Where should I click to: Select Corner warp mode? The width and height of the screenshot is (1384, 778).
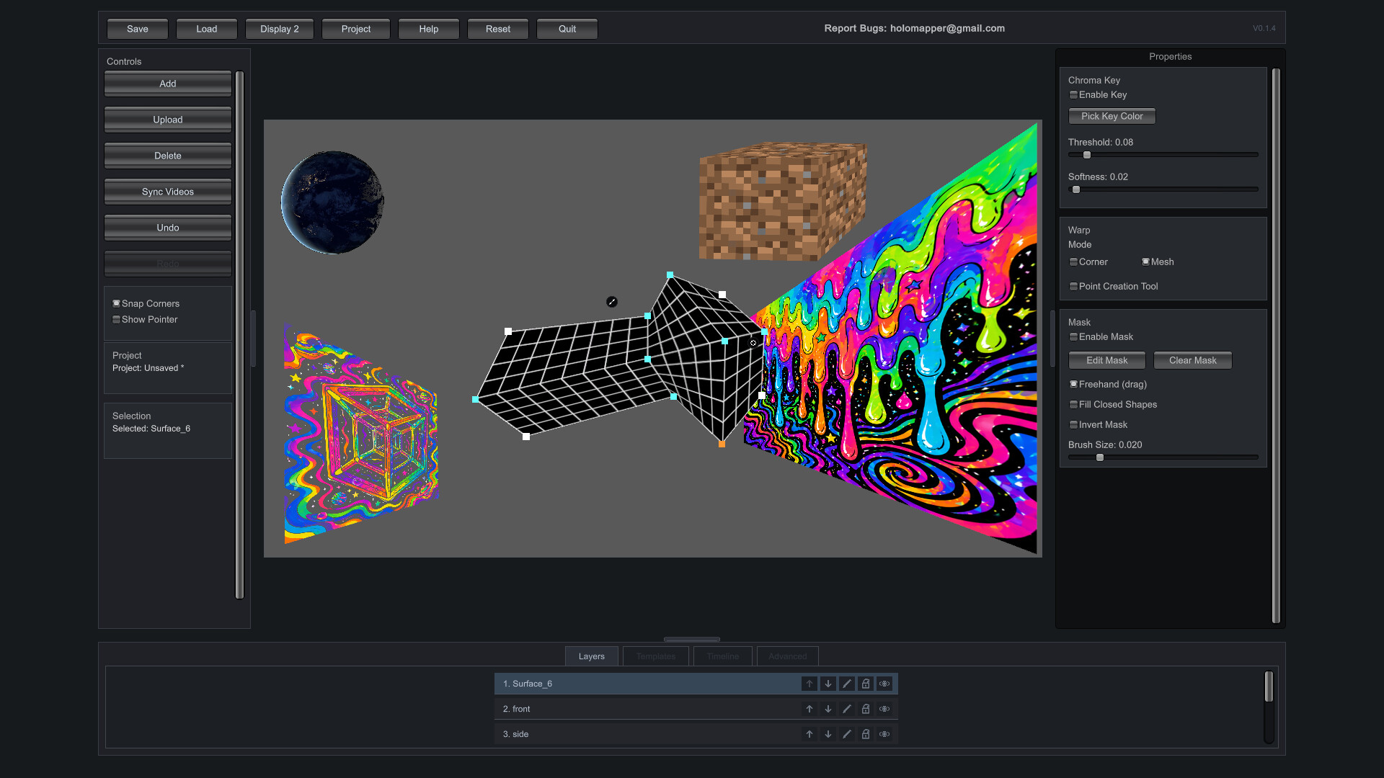(1073, 262)
